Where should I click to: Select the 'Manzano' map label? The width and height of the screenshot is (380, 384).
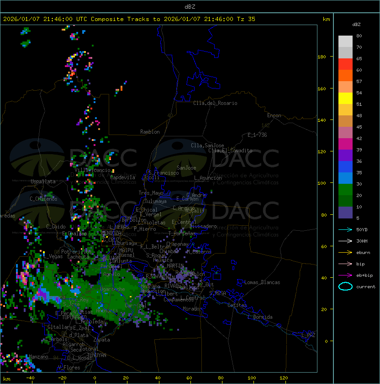click(38, 357)
